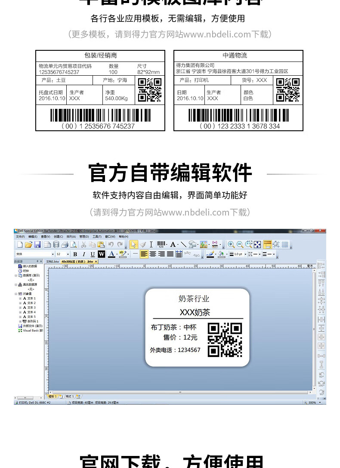Click the font color A button

(x=111, y=254)
